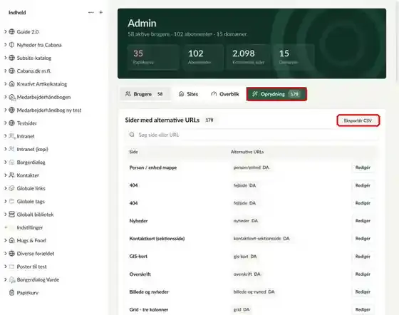Focus the Søg side eller URL field
Screen dimensions: 399x315
pos(252,135)
